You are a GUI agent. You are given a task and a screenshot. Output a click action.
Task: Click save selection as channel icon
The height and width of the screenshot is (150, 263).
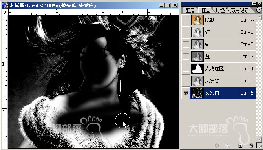pyautogui.click(x=228, y=145)
